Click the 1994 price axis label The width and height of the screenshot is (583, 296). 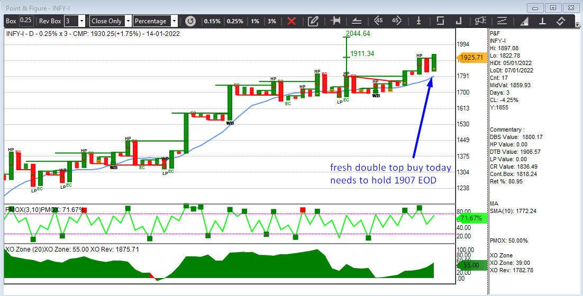coord(463,44)
